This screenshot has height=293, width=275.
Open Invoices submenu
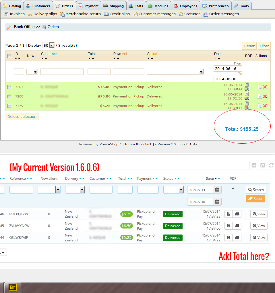coord(15,14)
